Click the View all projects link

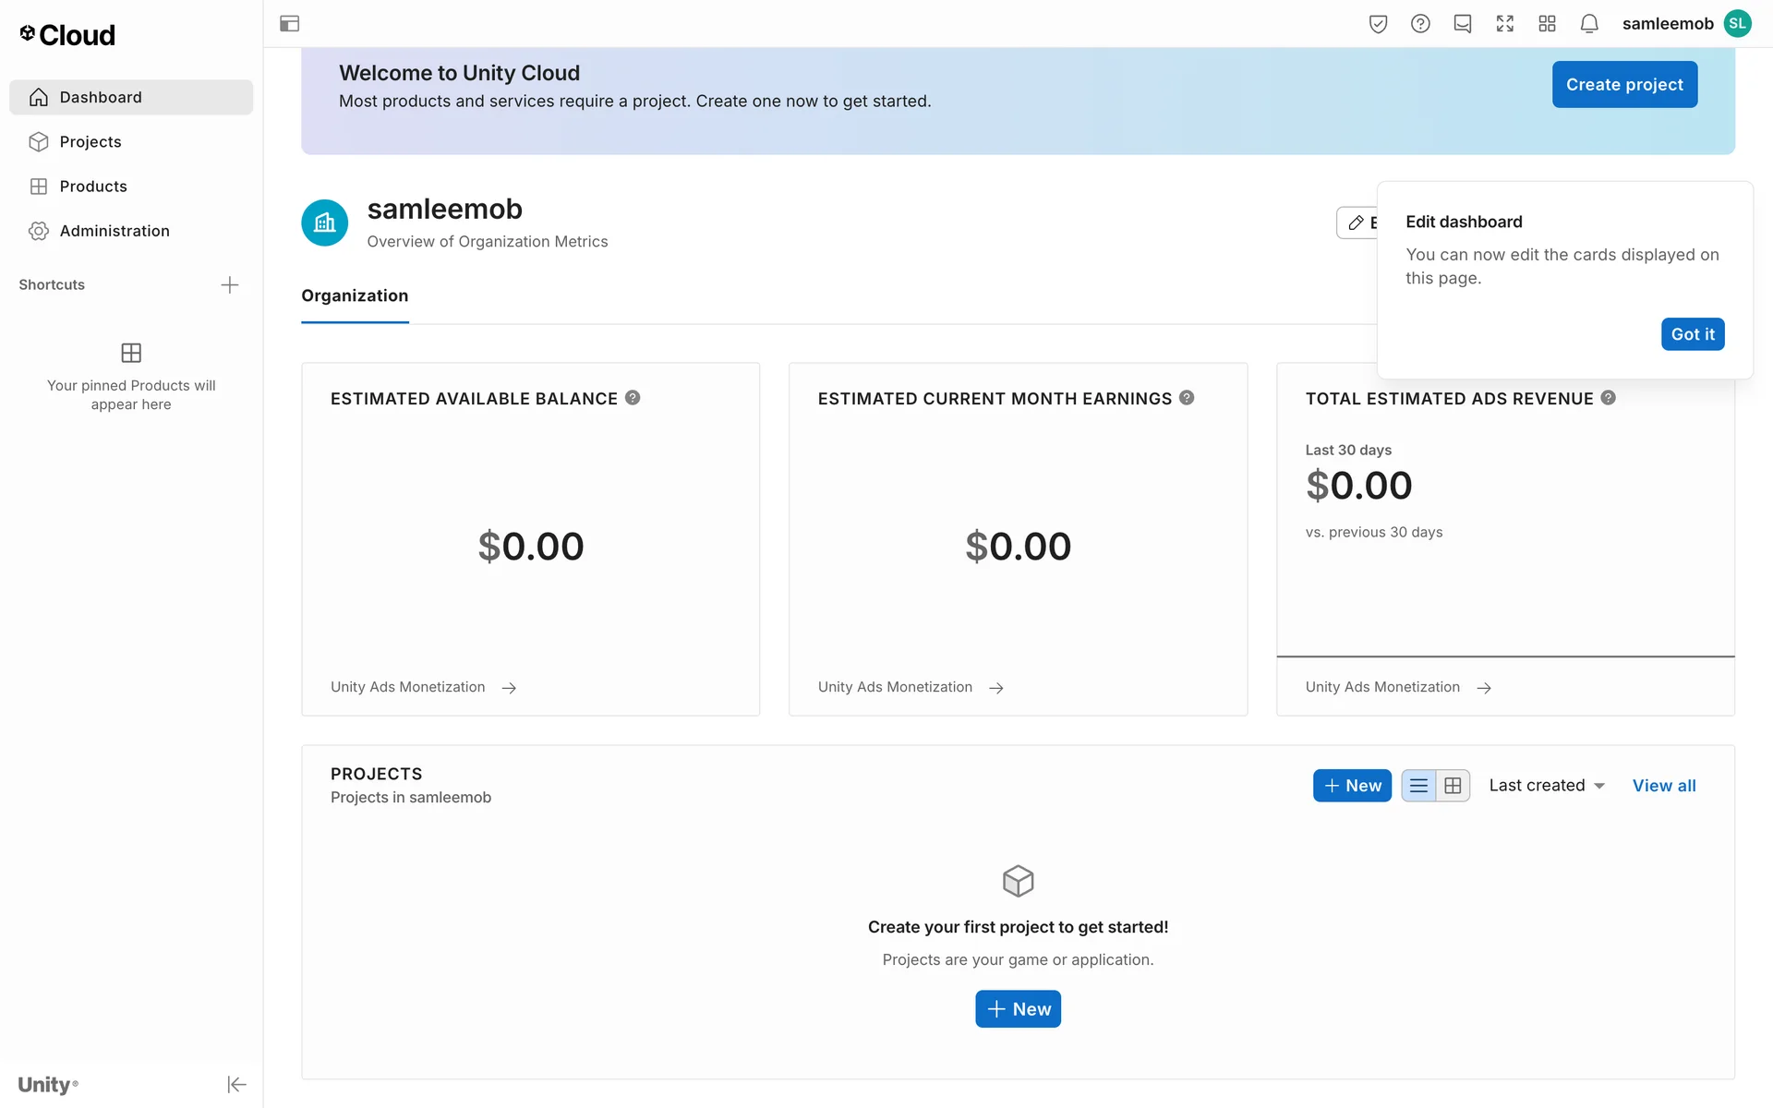[x=1663, y=786]
